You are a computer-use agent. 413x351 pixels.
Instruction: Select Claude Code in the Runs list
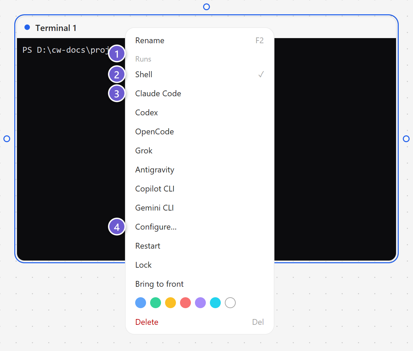(x=200, y=94)
